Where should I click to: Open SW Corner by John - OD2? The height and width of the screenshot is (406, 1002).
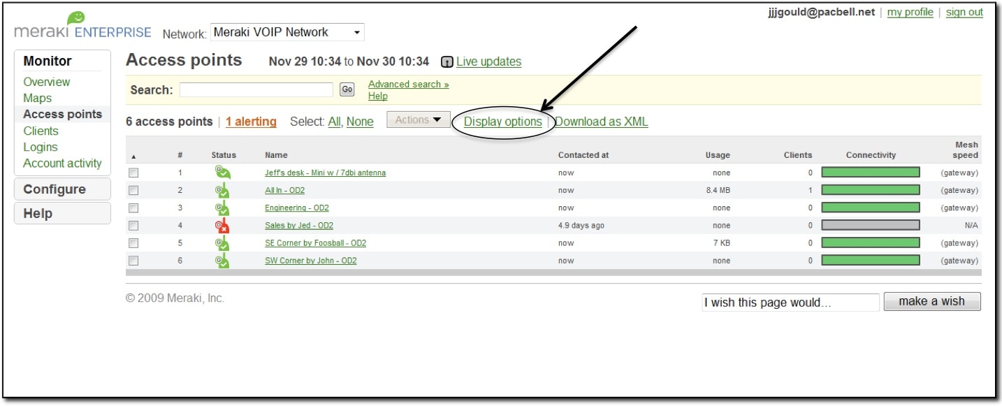(311, 261)
